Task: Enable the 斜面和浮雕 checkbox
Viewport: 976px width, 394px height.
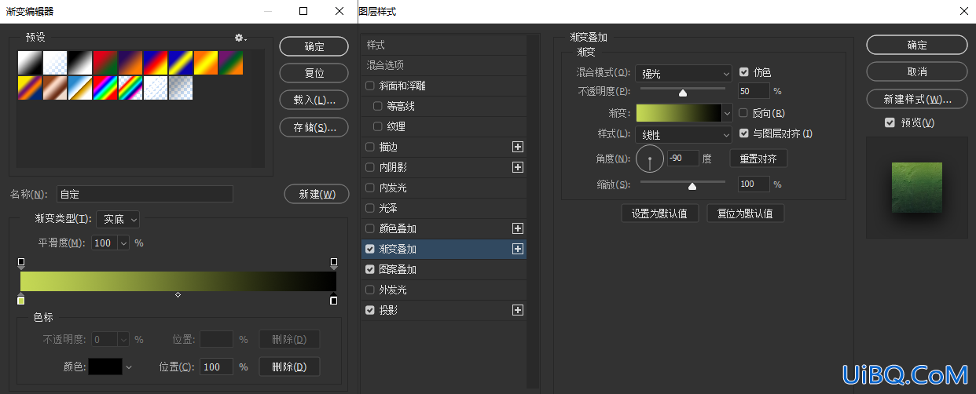Action: (x=370, y=86)
